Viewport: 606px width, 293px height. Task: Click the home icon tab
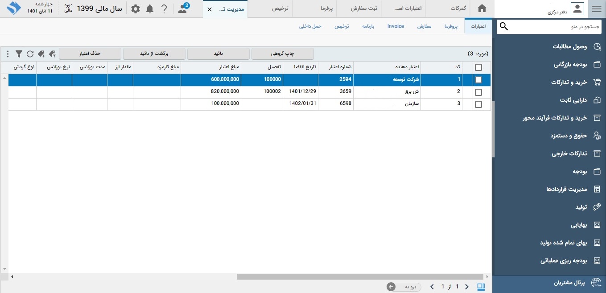coord(482,8)
